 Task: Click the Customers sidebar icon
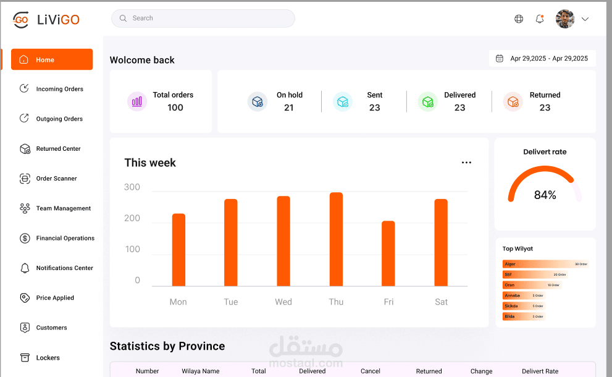click(25, 328)
